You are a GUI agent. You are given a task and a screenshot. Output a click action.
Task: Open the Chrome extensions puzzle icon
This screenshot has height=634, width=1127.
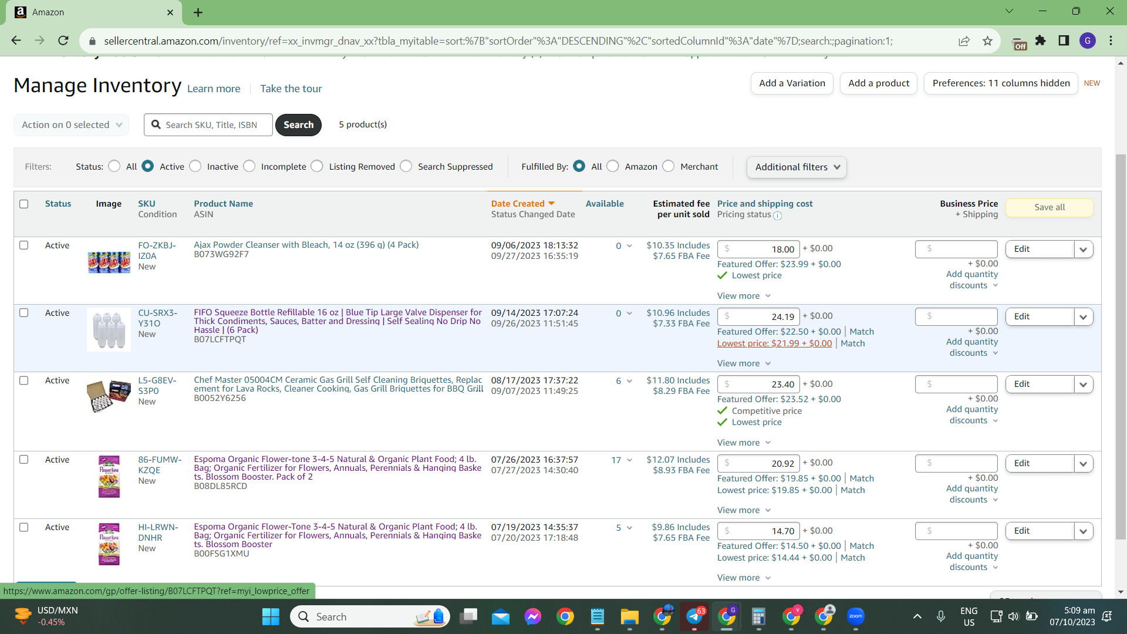coord(1041,41)
